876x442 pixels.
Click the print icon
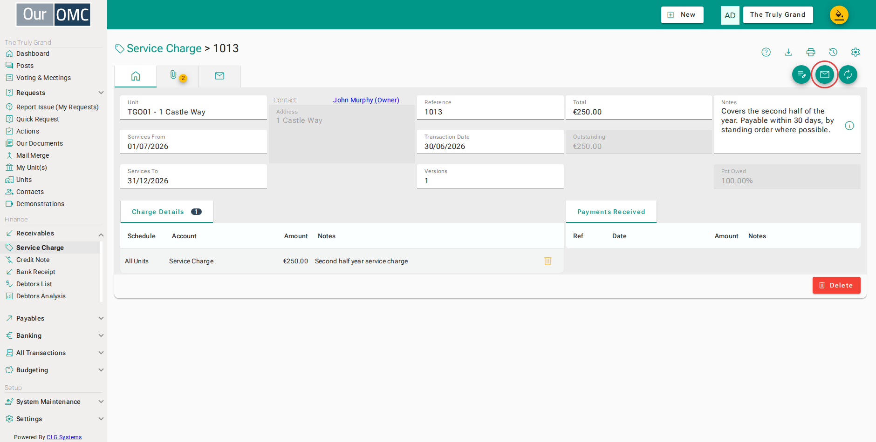pos(811,52)
